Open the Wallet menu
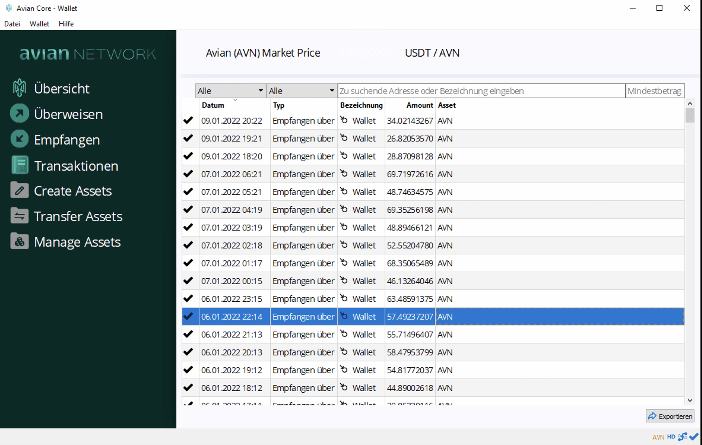 point(40,24)
